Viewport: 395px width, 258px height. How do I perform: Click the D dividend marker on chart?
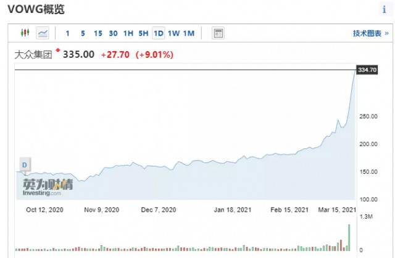pyautogui.click(x=25, y=165)
